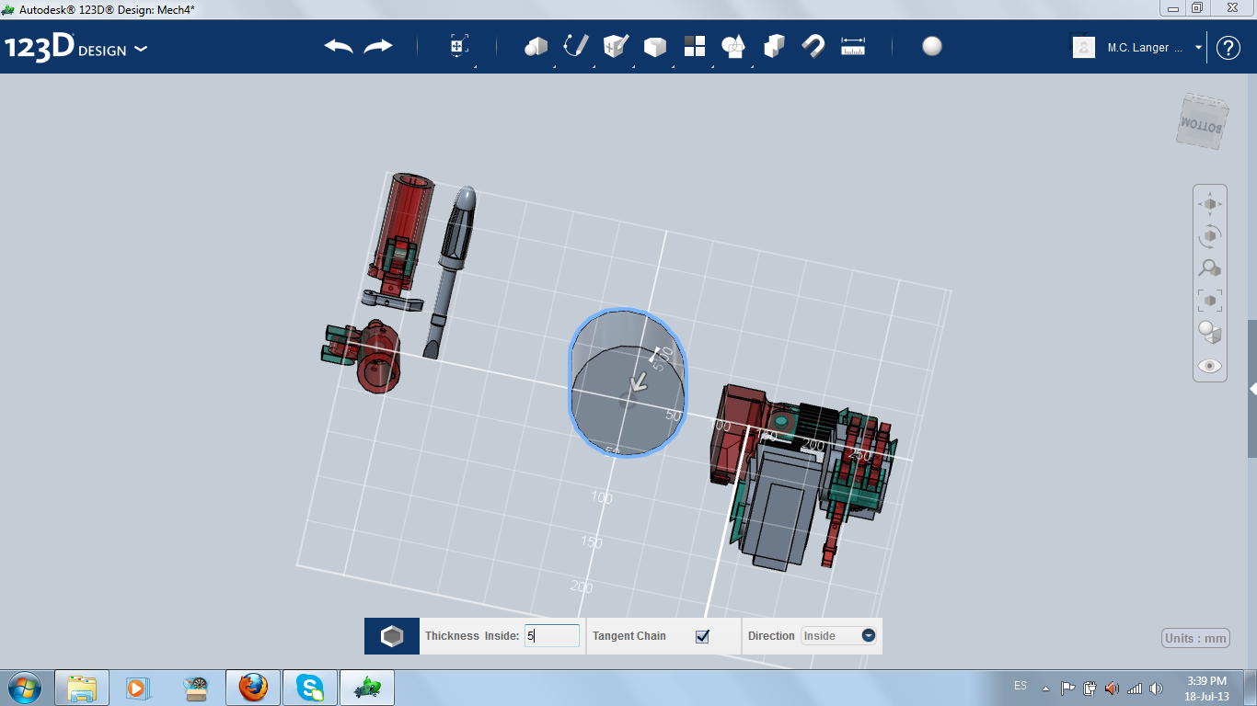
Task: Click the Thickness Inside input field
Action: [x=552, y=635]
